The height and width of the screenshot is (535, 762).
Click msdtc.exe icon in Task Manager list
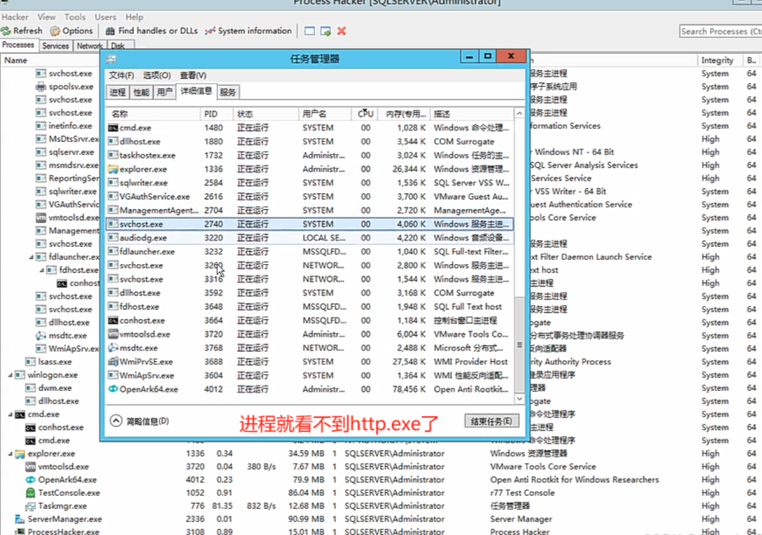[113, 348]
